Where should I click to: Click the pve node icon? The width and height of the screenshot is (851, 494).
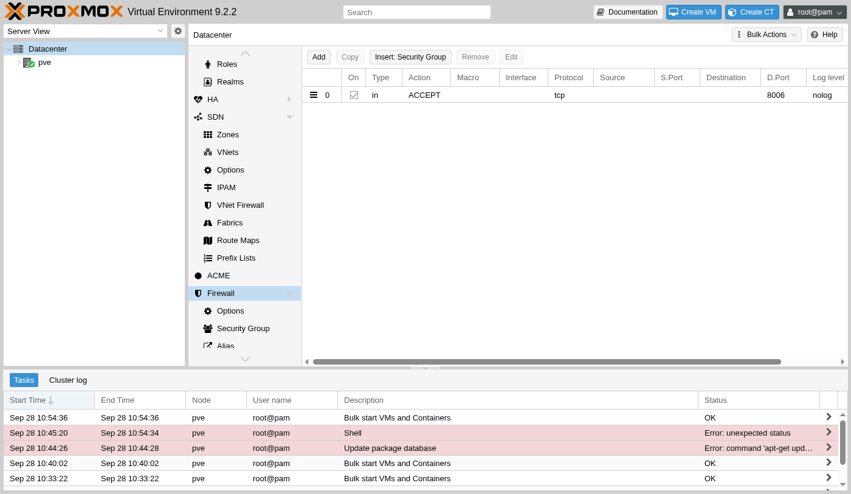point(29,63)
